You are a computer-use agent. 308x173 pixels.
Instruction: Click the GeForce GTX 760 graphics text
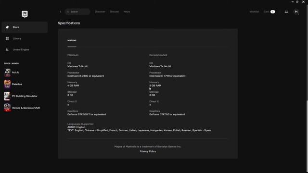[167, 114]
